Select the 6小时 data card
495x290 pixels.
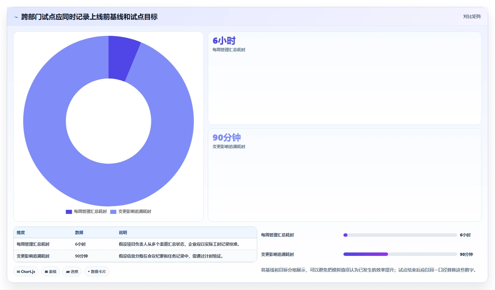(344, 78)
